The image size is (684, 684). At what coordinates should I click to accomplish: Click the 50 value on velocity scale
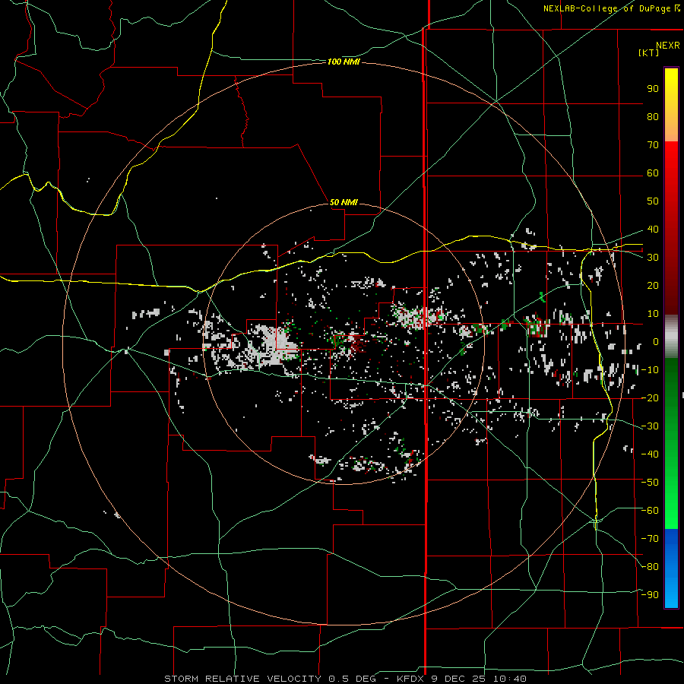click(x=653, y=201)
